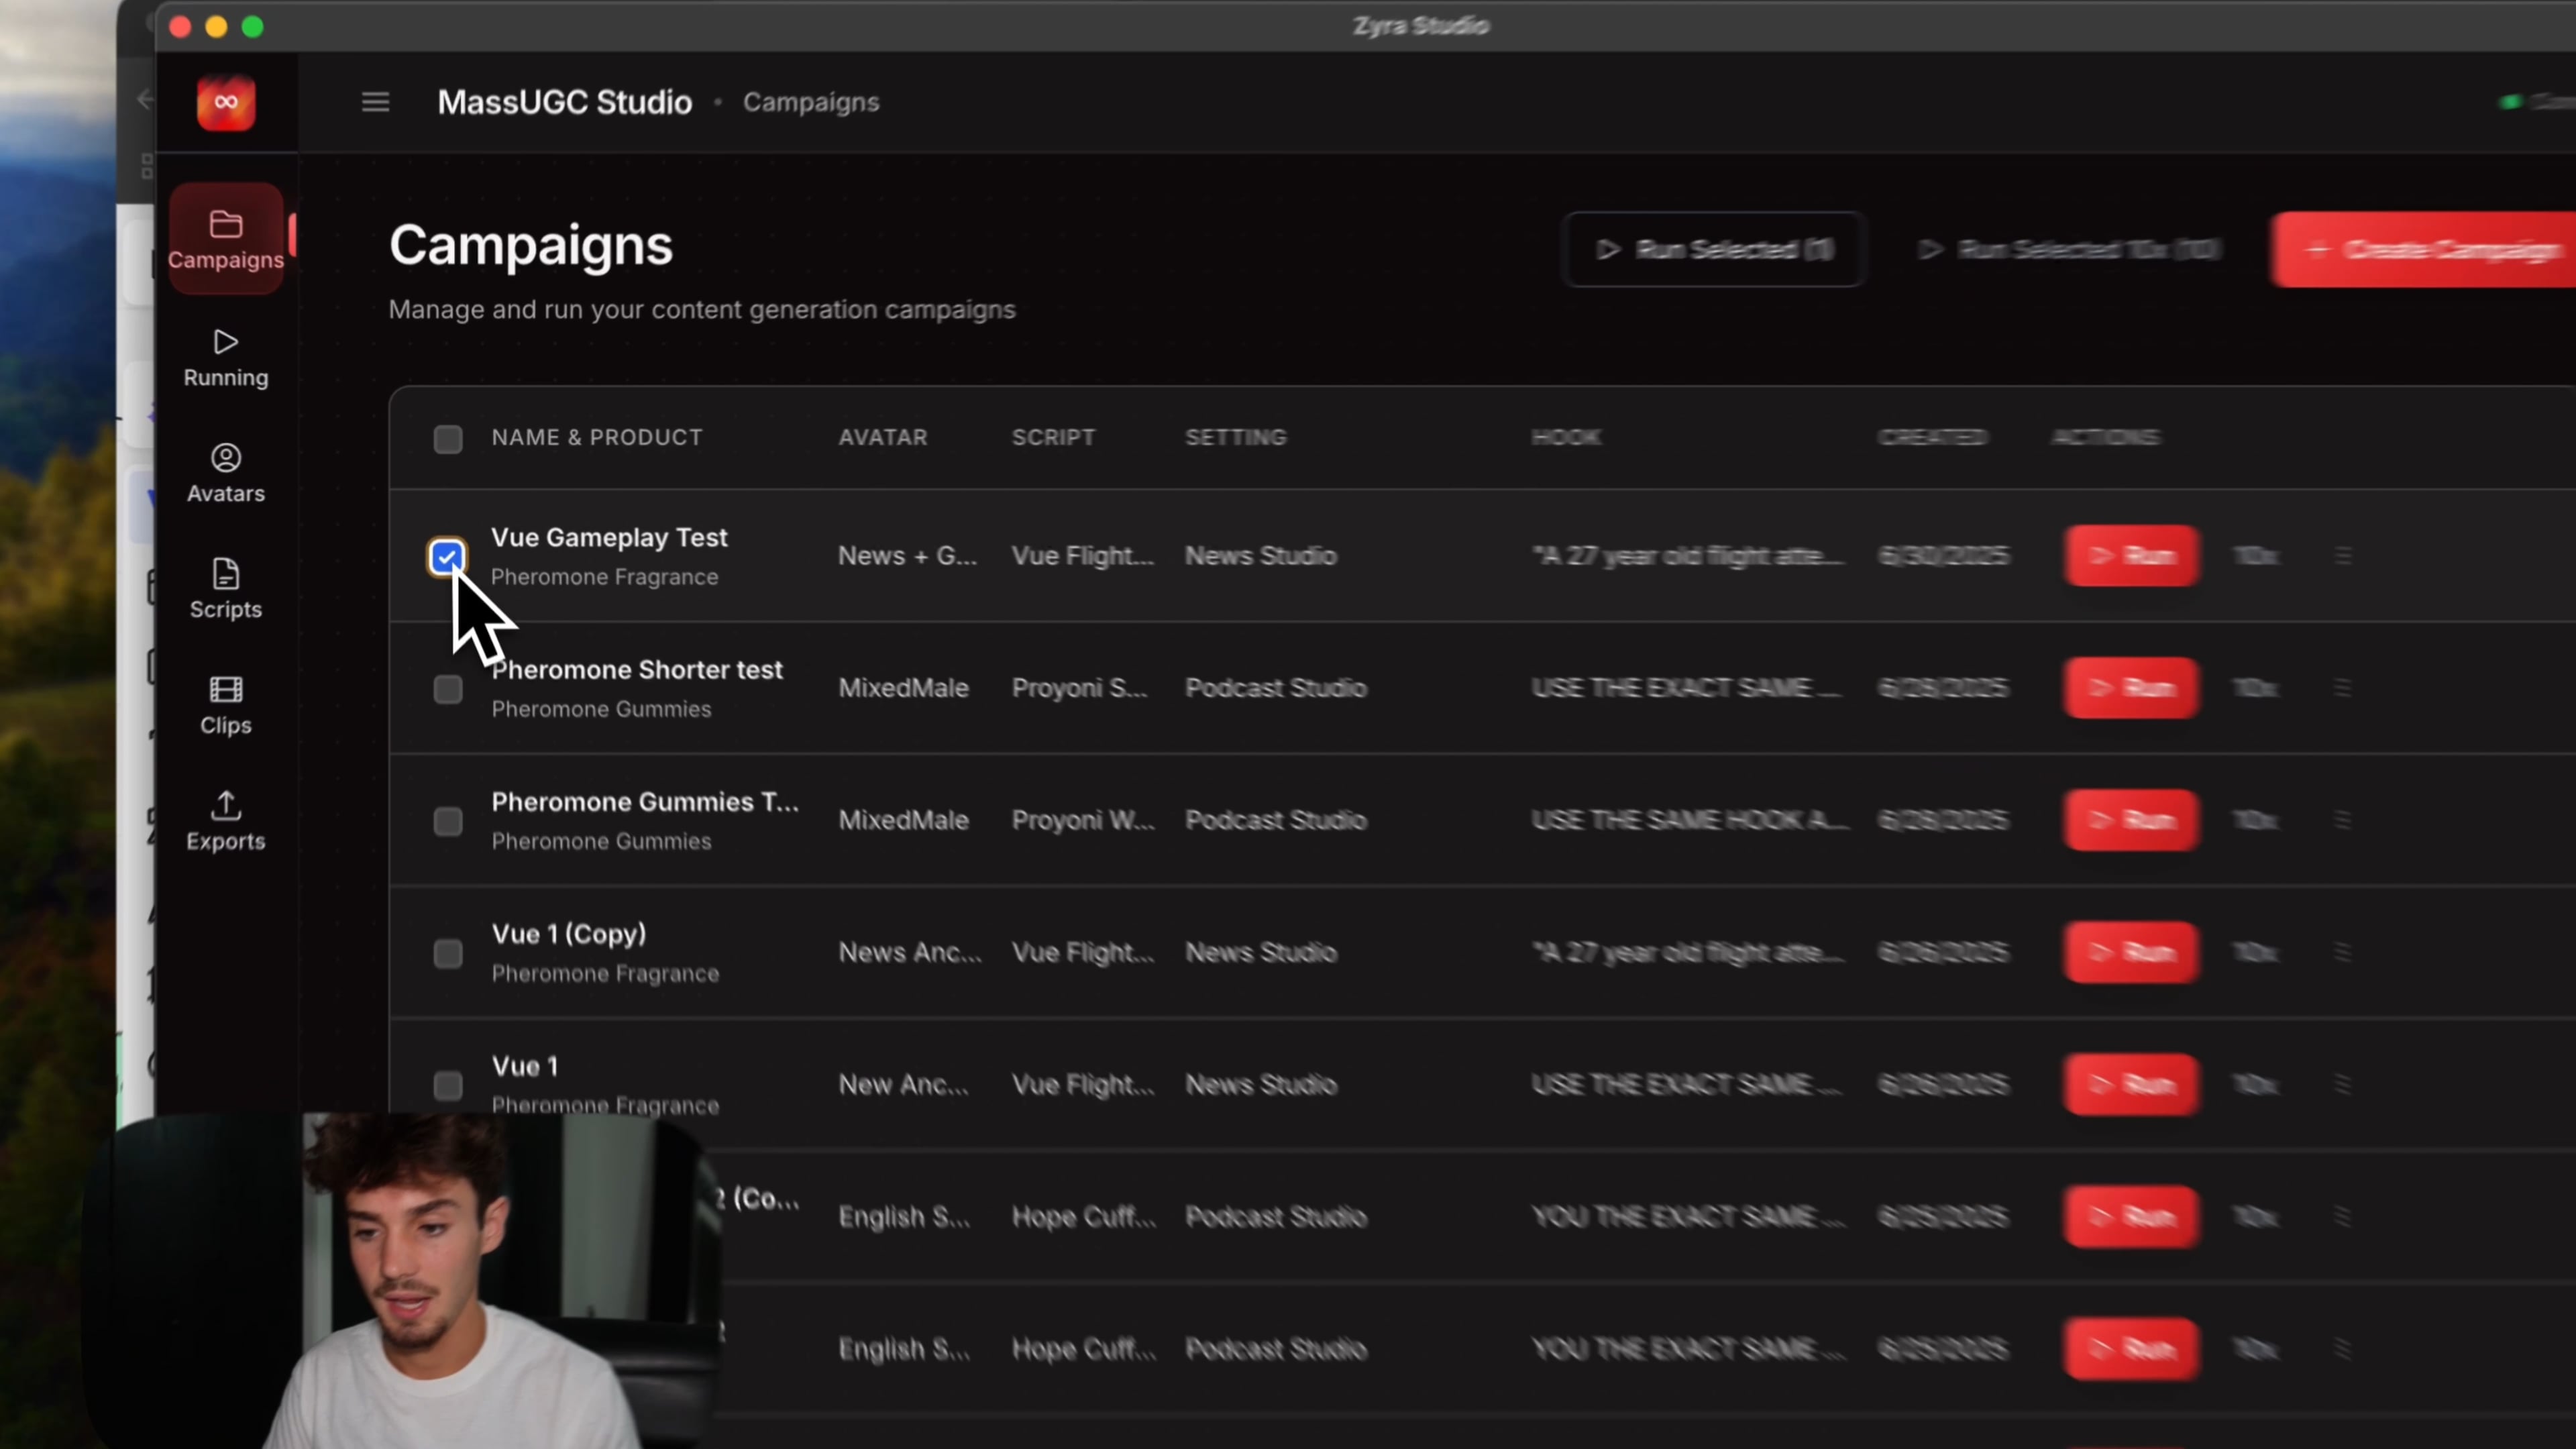This screenshot has height=1449, width=2576.
Task: Open the Campaigns sidebar section
Action: 225,239
